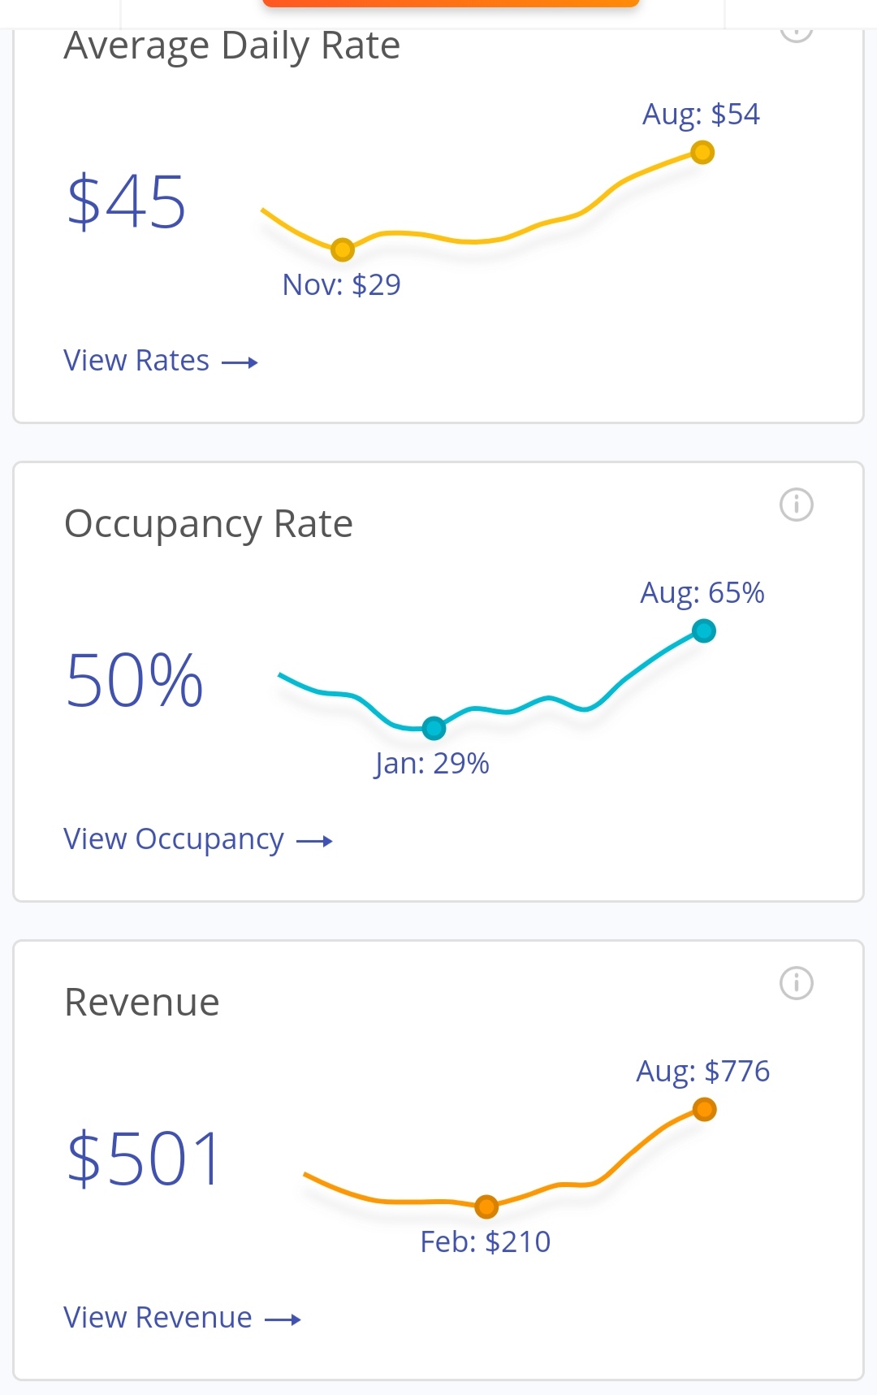Select the Aug $54 peak point marker
The image size is (877, 1395).
[x=702, y=152]
